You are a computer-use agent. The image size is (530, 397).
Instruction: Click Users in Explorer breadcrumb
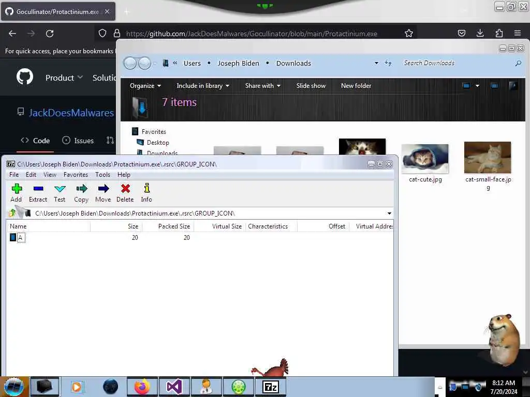192,63
